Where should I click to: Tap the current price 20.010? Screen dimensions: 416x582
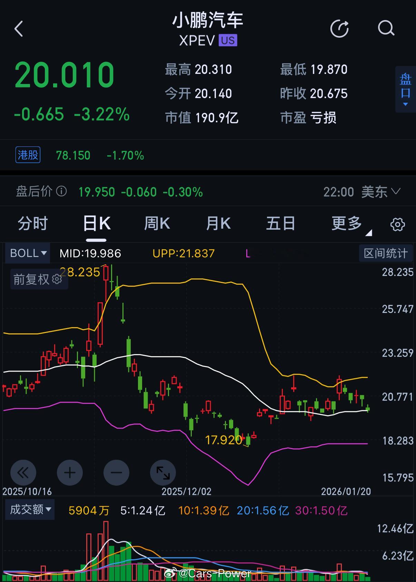click(x=64, y=75)
